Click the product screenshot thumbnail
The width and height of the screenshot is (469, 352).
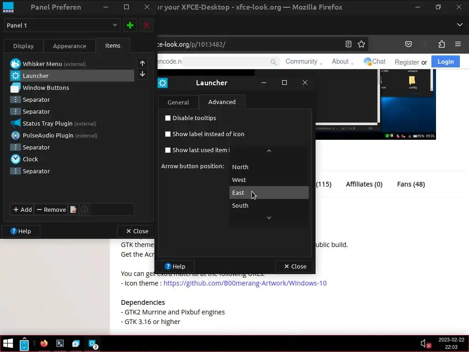point(376,104)
